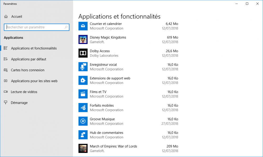
Task: Click the Rechercher un paramètre search field
Action: (x=34, y=27)
